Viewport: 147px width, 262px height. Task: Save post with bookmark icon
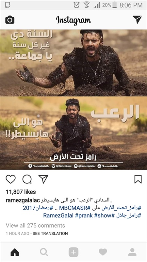(x=138, y=179)
